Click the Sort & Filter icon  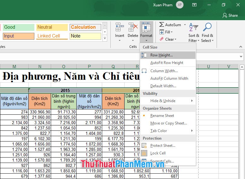tap(194, 27)
